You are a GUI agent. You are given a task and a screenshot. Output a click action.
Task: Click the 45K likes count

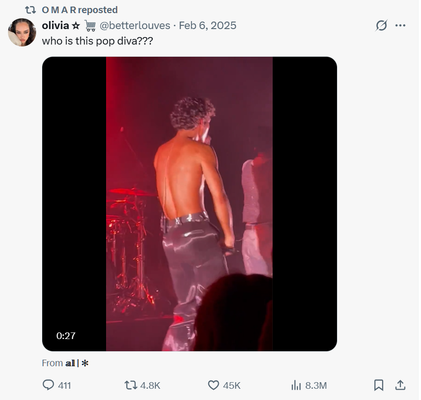[232, 385]
